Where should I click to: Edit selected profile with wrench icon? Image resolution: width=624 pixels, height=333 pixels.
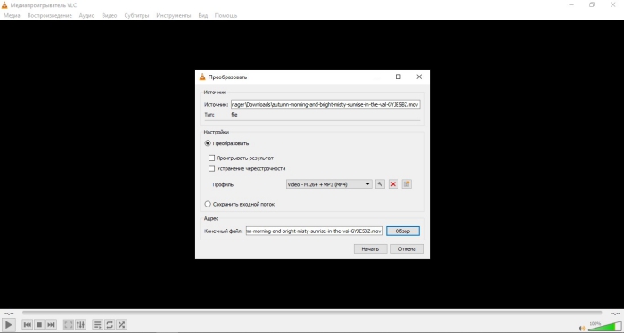click(x=380, y=184)
